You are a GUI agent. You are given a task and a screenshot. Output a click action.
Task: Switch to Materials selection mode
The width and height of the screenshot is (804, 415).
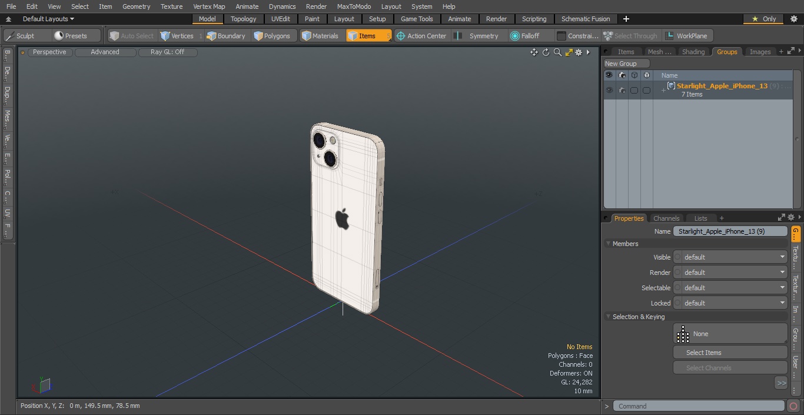320,36
